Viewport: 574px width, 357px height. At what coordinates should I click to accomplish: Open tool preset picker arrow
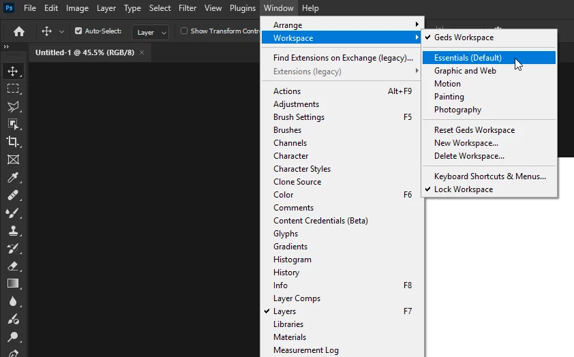pyautogui.click(x=61, y=32)
